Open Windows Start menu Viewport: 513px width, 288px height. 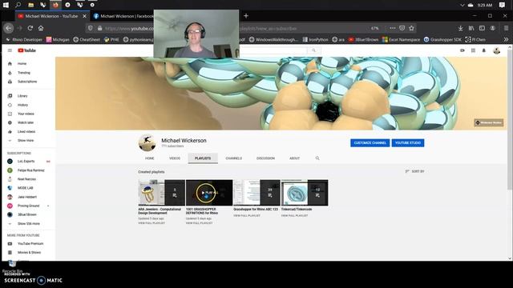point(6,5)
